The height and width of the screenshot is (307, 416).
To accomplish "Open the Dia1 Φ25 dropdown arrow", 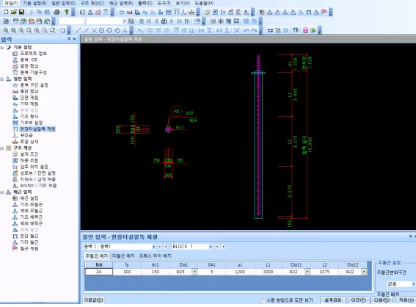I will tap(194, 272).
